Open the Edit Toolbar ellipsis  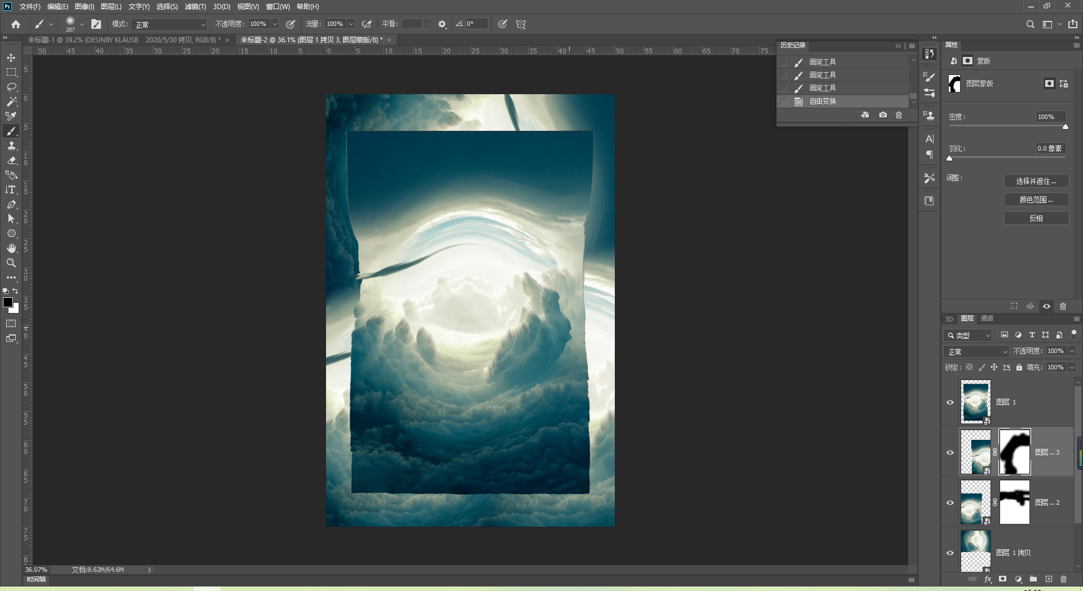11,277
